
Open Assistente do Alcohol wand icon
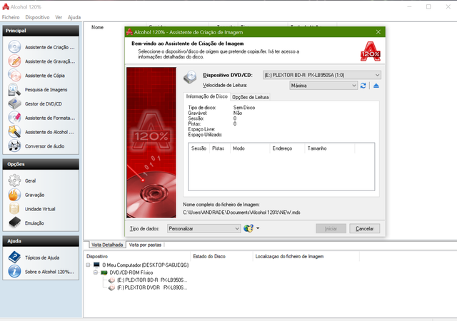pos(14,132)
